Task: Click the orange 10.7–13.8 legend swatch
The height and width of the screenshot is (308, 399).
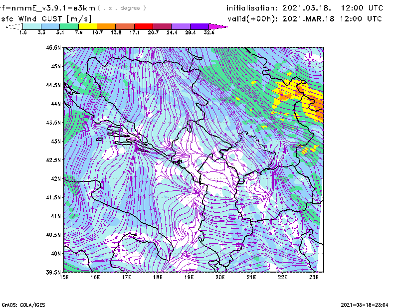Action: 106,26
